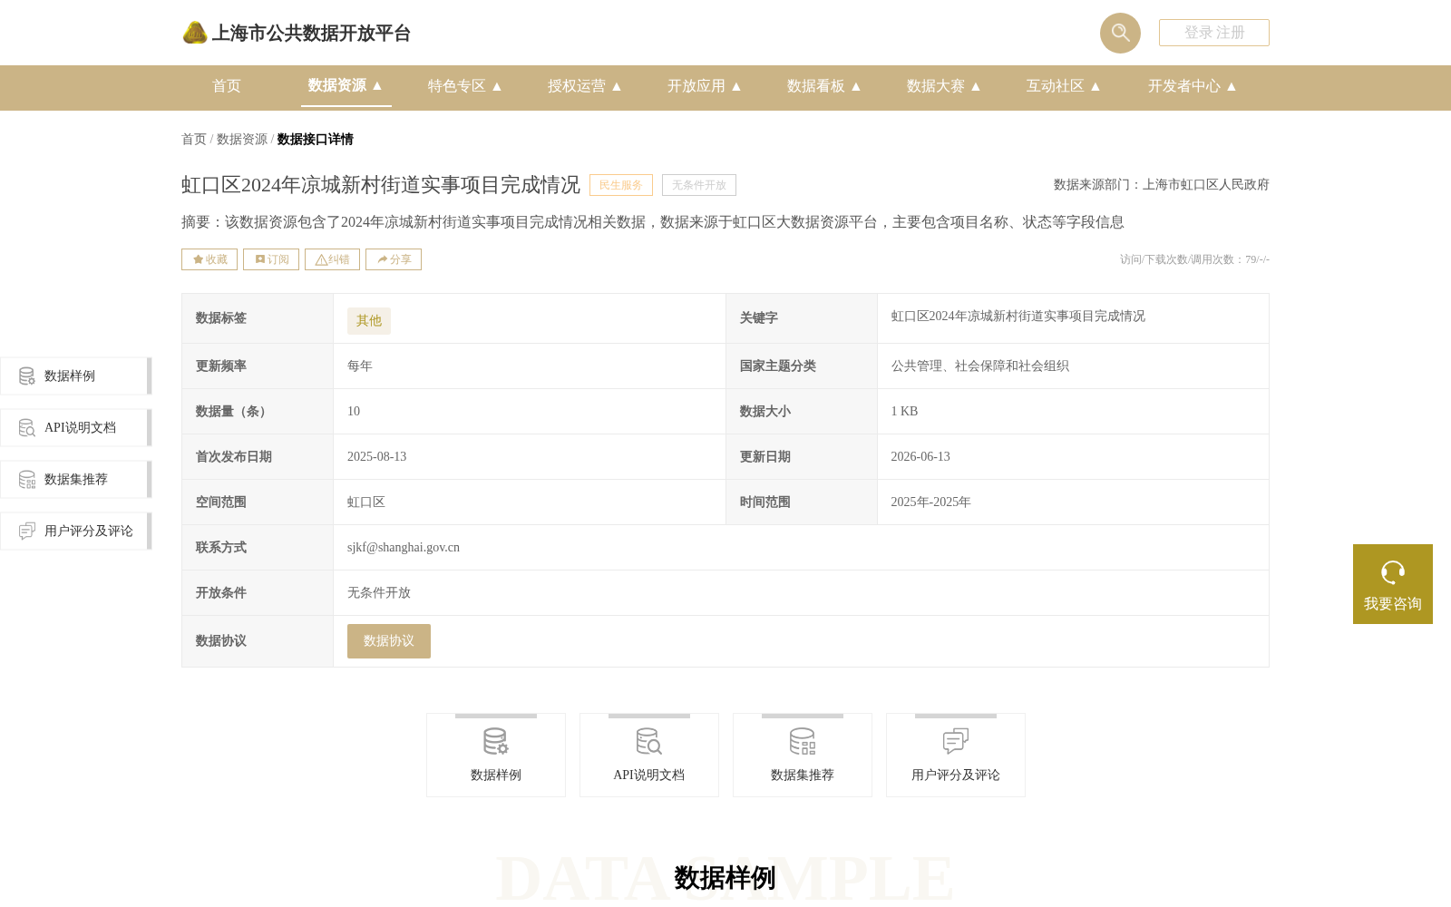The image size is (1451, 907).
Task: Select the 特色专区 nav item text
Action: pos(457,86)
